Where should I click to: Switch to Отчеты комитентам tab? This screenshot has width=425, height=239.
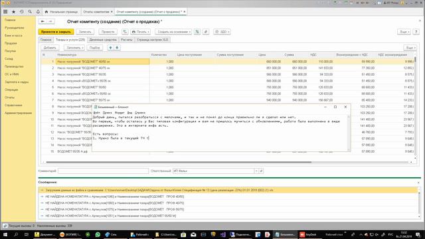click(x=96, y=12)
